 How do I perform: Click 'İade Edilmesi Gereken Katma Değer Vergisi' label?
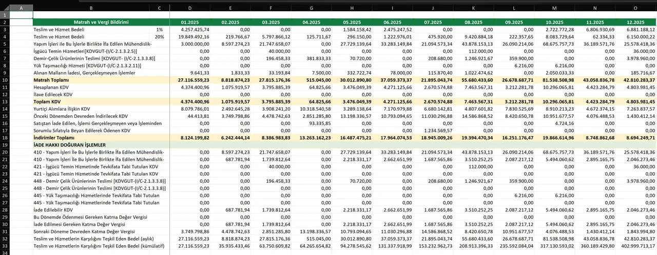(80, 224)
